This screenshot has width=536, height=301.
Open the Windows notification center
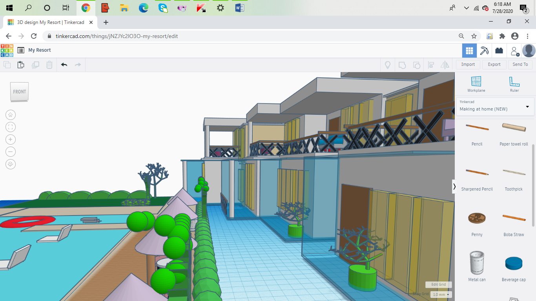coord(523,8)
